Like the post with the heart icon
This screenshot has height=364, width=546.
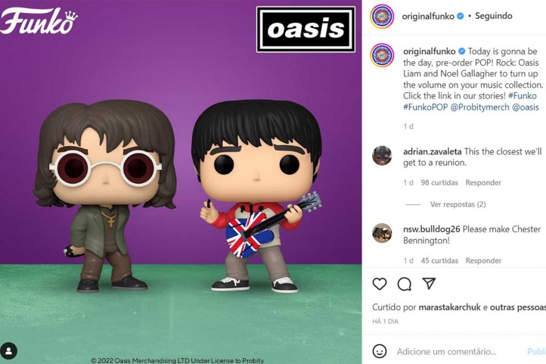[x=380, y=284]
